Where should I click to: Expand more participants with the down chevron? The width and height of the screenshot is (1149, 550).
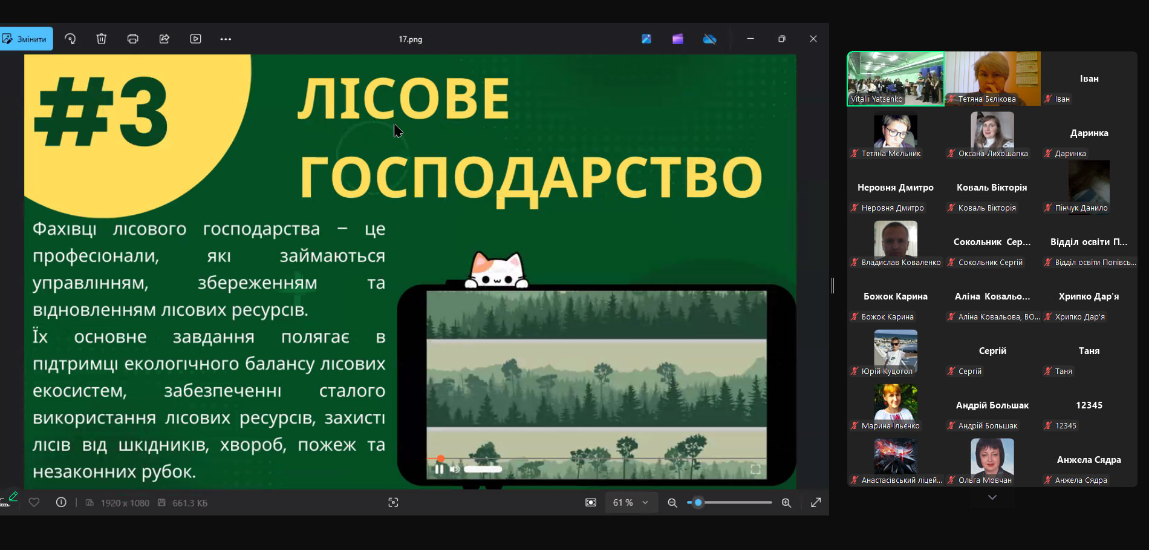point(992,497)
